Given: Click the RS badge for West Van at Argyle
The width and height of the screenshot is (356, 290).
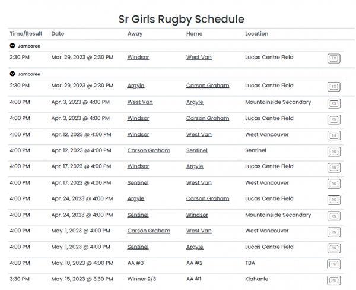Looking at the screenshot, I should (333, 103).
